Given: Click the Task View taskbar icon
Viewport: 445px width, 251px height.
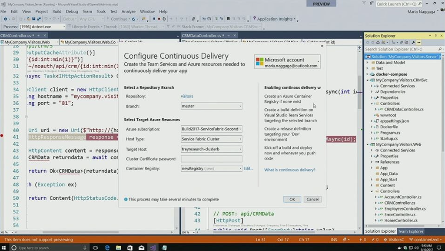Looking at the screenshot, I should (x=95, y=248).
